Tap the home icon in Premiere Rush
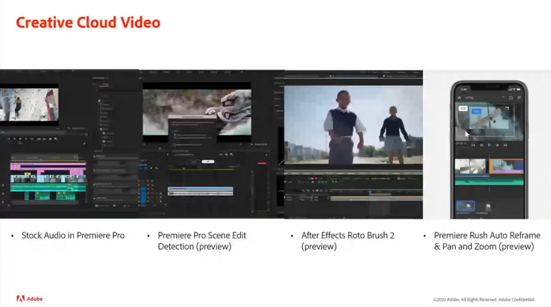Screen dimensions: 551x307 pos(460,98)
